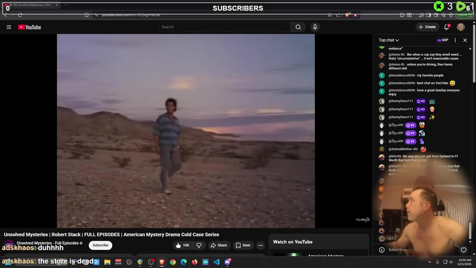Open the Create menu
476x268 pixels.
pyautogui.click(x=427, y=27)
